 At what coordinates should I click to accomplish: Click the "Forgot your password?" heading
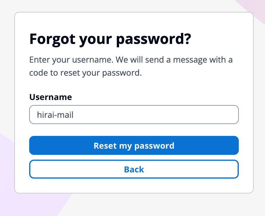(x=110, y=39)
